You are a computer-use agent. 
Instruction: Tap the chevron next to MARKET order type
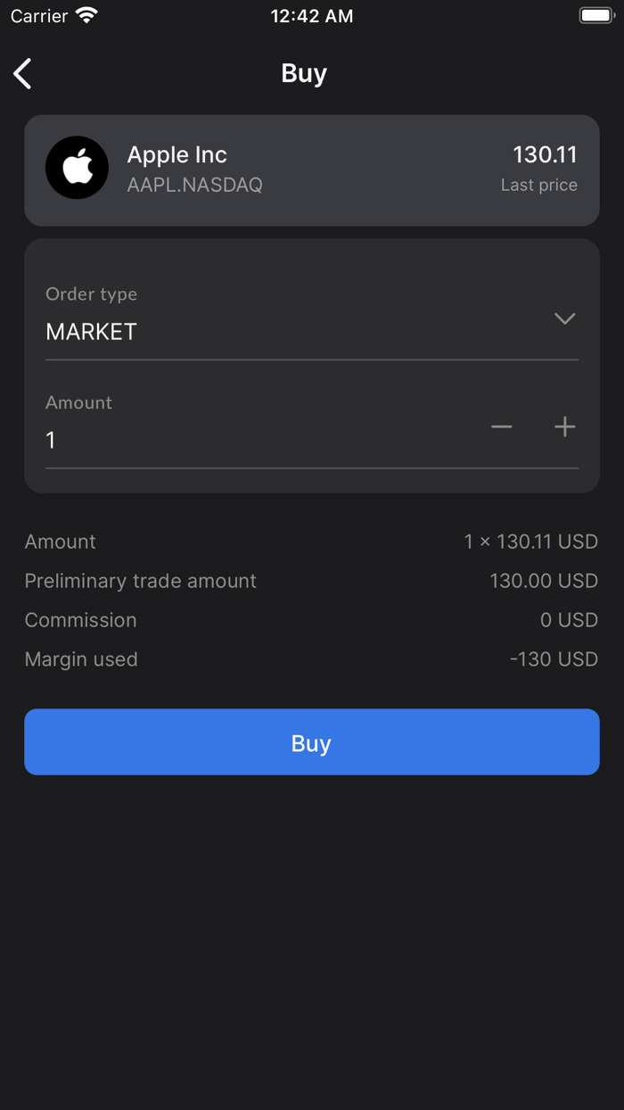[x=564, y=319]
